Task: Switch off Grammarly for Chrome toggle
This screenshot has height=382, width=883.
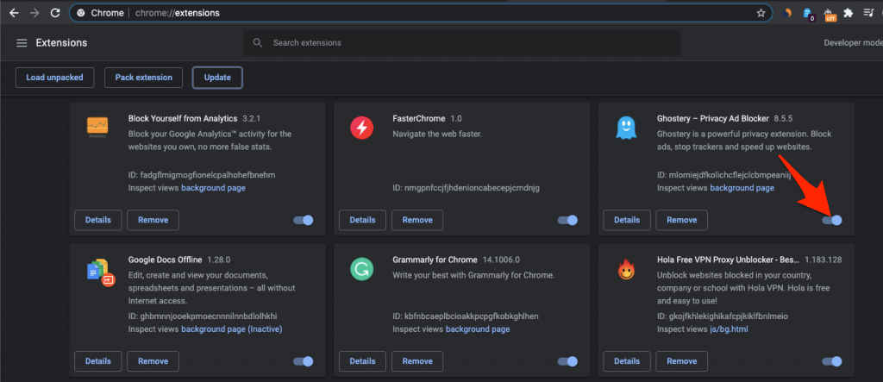Action: click(567, 361)
